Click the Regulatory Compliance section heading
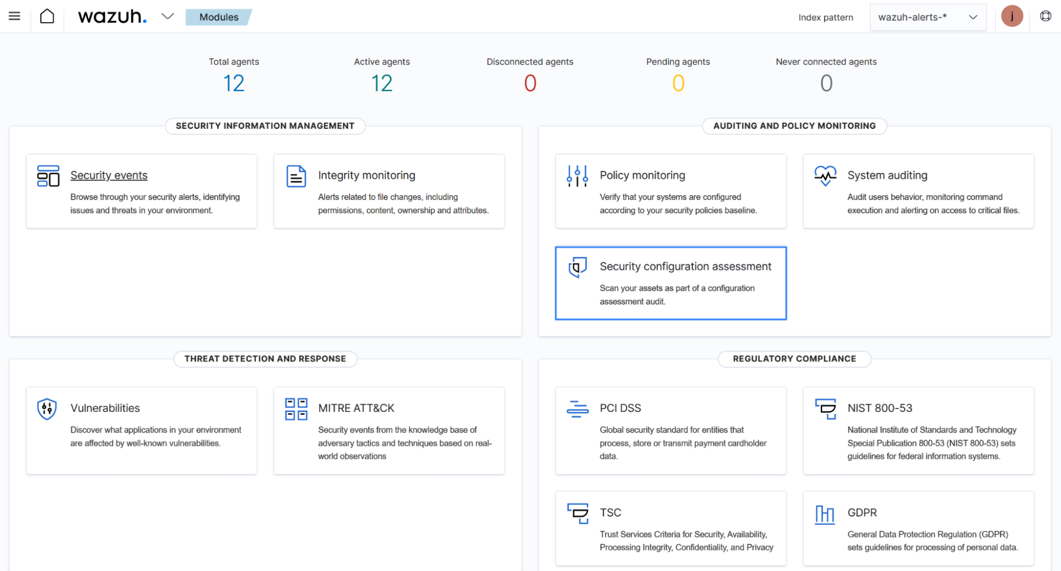The height and width of the screenshot is (571, 1061). pyautogui.click(x=794, y=359)
